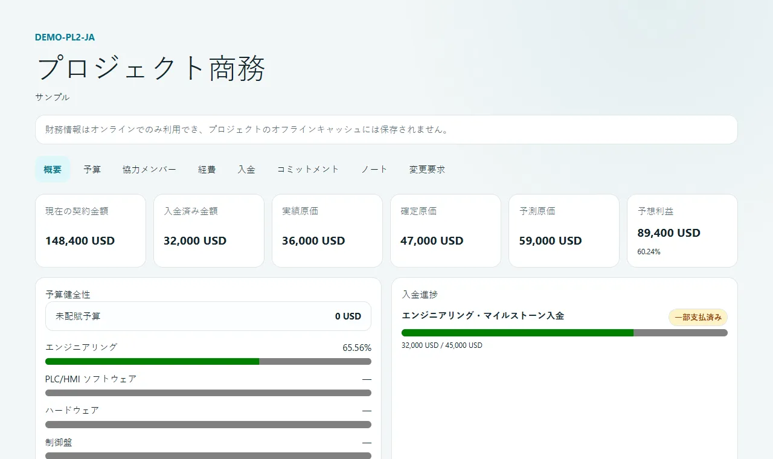773x459 pixels.
Task: Click the サンプル subtitle
Action: (52, 97)
